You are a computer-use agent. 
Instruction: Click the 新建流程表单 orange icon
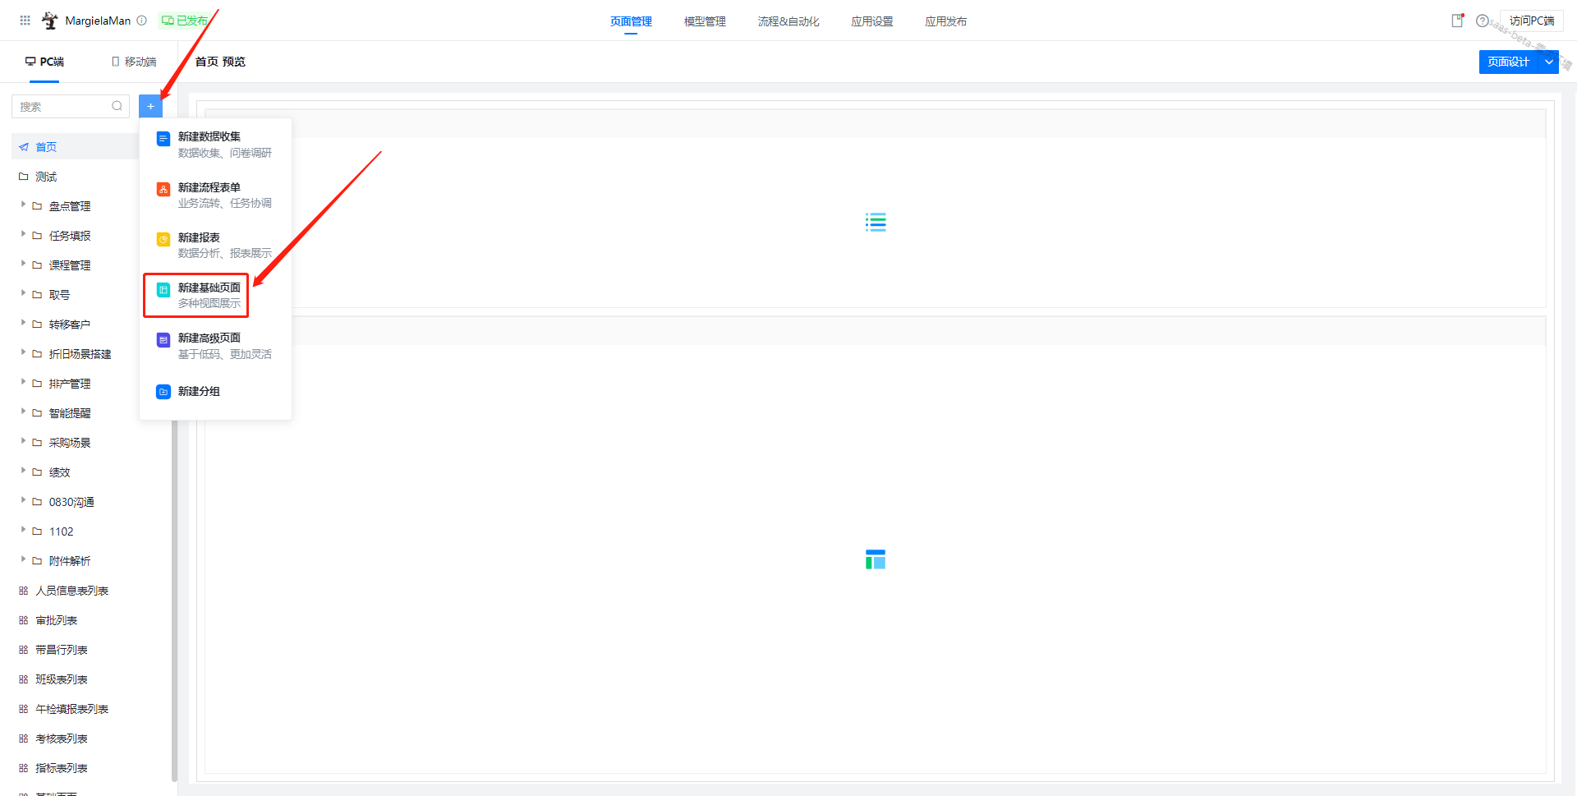163,189
